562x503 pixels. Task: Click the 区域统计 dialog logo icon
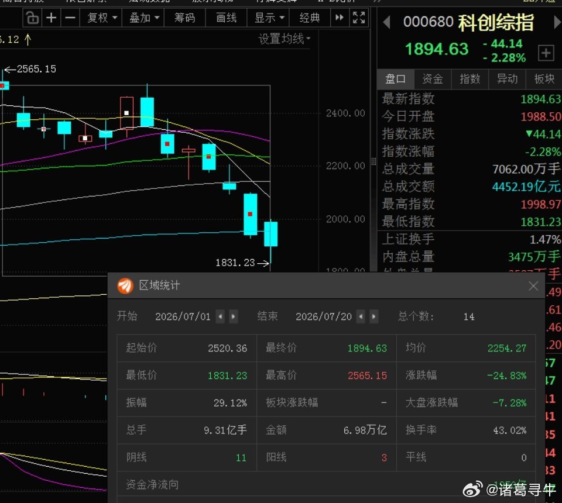125,285
